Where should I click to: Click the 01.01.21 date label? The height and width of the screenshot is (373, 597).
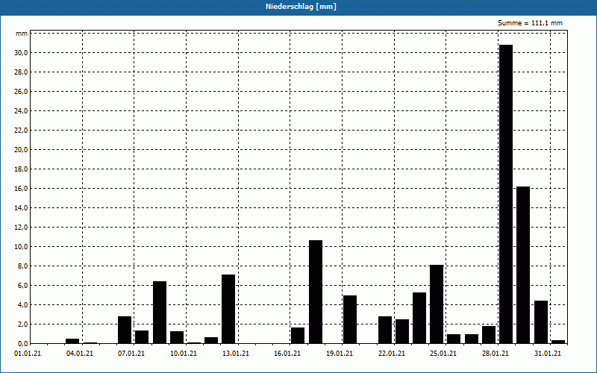pos(28,354)
